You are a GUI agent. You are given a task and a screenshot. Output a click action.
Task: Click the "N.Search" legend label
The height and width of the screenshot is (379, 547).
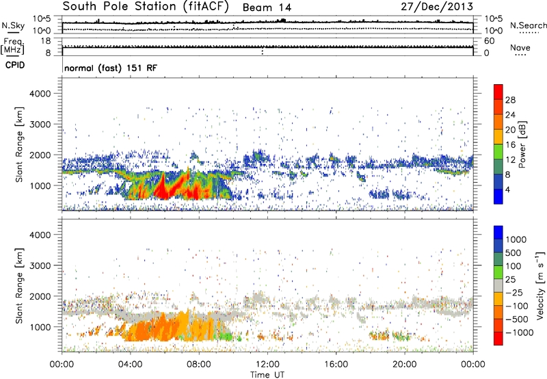528,25
